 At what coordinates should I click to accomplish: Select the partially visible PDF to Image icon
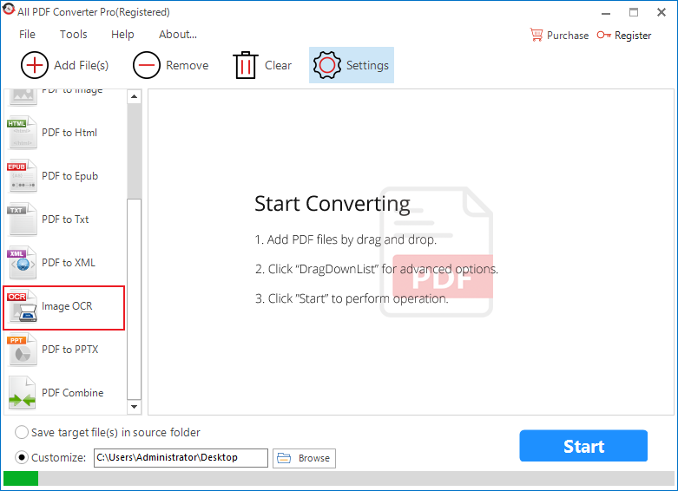pos(22,97)
